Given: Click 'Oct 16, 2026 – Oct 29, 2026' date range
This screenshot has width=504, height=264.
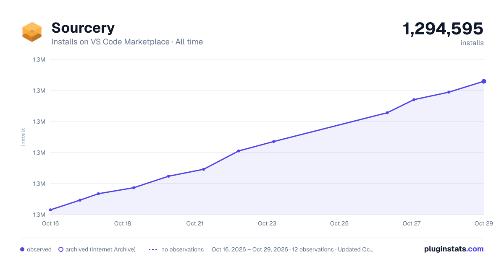Looking at the screenshot, I should click(x=250, y=249).
